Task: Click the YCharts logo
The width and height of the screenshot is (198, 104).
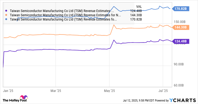Action: click(183, 100)
